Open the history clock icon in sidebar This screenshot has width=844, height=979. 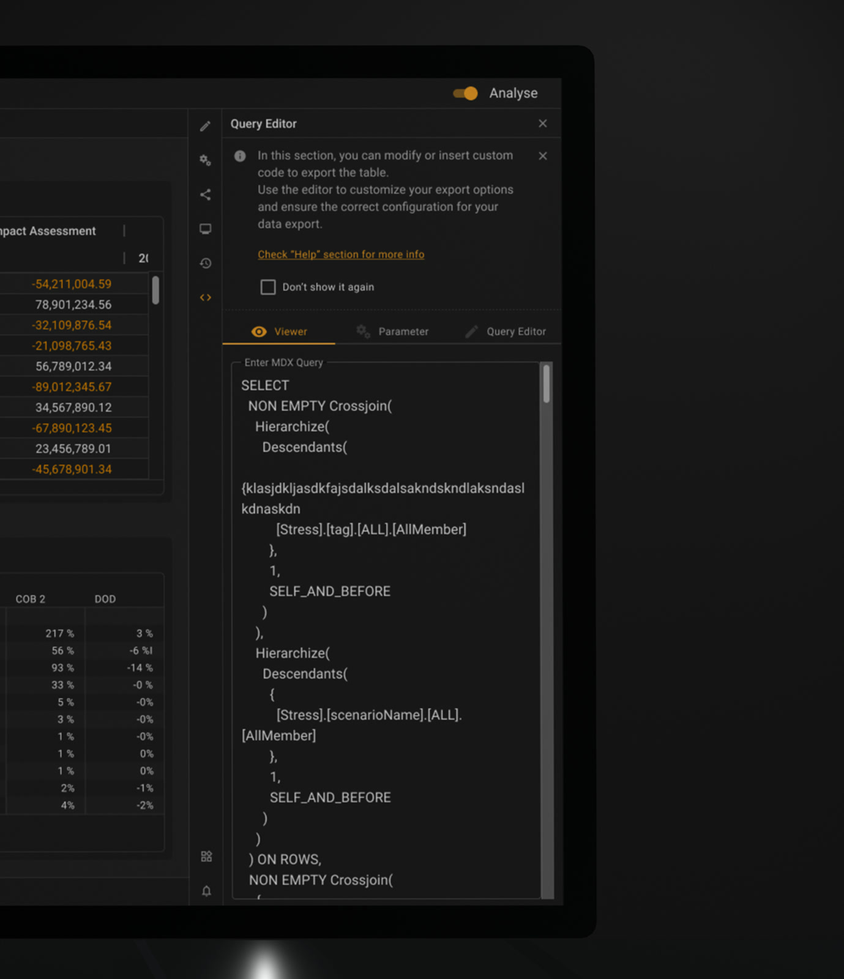point(205,263)
